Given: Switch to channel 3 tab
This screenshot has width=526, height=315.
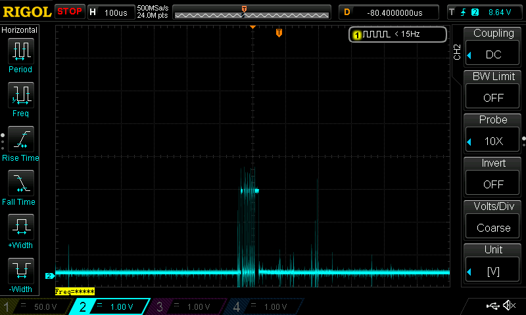Looking at the screenshot, I should click(187, 306).
